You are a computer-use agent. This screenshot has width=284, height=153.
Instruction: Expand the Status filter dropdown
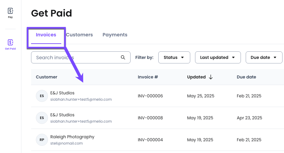coord(174,57)
